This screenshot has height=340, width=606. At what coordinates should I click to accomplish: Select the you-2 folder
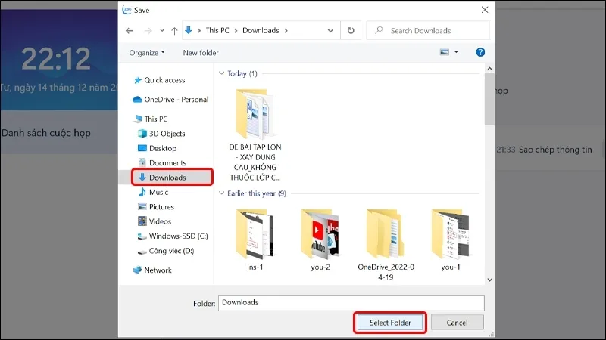pos(320,240)
